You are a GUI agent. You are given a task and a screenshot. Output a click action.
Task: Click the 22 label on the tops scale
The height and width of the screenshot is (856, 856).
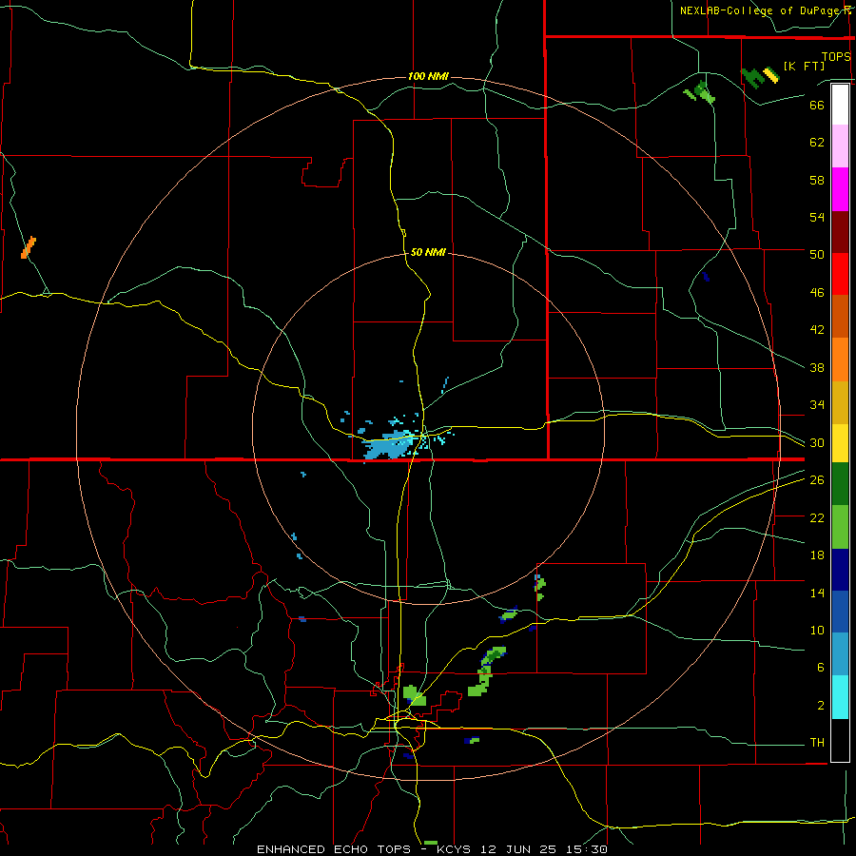[x=817, y=517]
